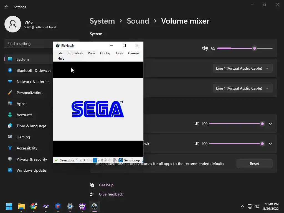
Task: Expand the first app volume row chevron
Action: point(270,124)
